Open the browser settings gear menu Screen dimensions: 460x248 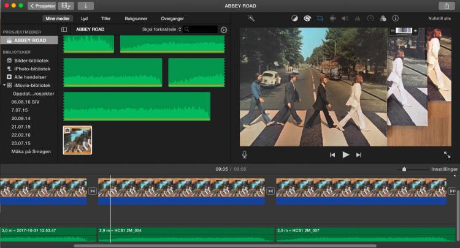tap(223, 29)
